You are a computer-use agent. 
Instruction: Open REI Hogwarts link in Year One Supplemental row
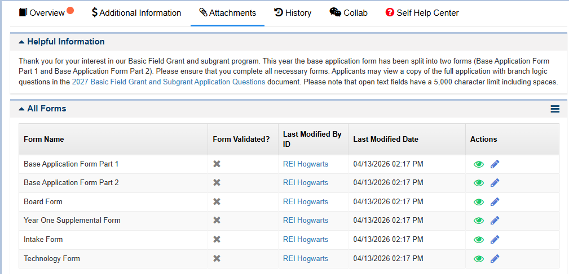click(306, 220)
